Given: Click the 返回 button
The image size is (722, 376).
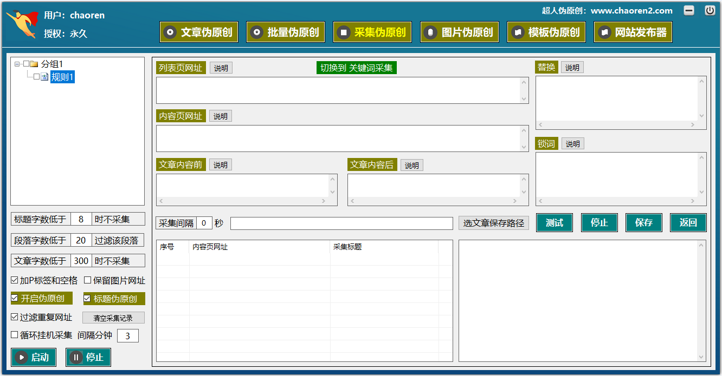Looking at the screenshot, I should coord(688,222).
